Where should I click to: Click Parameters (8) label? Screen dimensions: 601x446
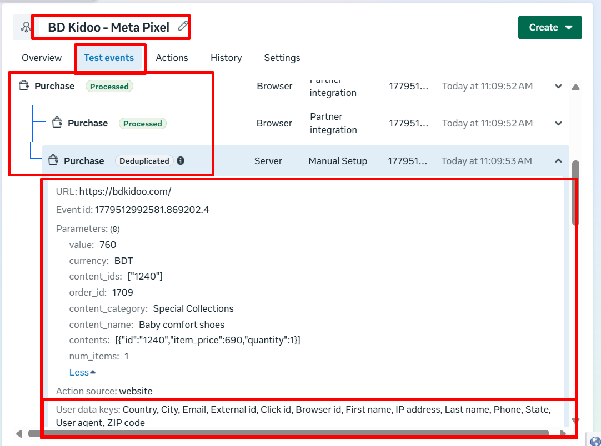click(x=88, y=229)
